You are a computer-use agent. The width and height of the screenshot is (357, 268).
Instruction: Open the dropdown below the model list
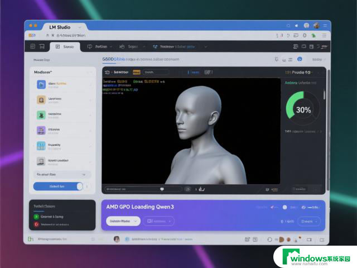tap(62, 174)
